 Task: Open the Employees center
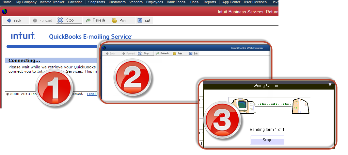(155, 2)
